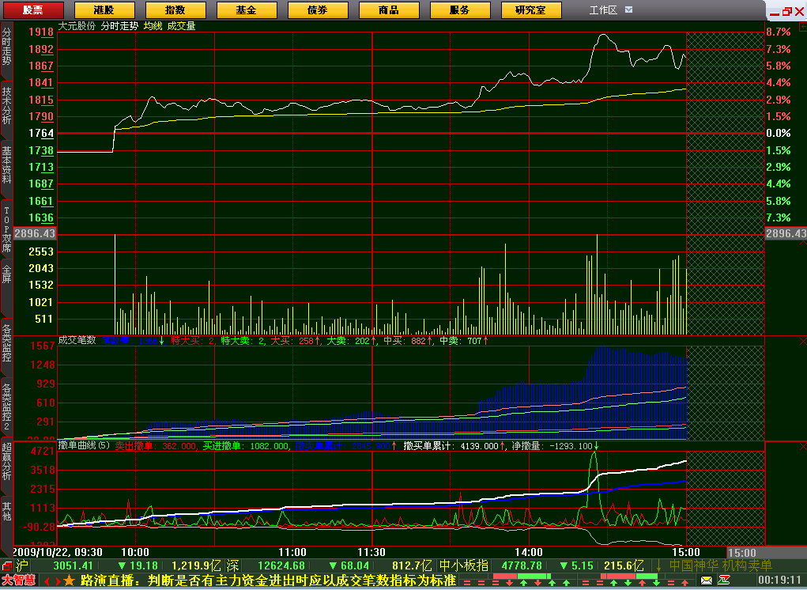
Task: Click the 10:00 time axis label
Action: point(135,552)
